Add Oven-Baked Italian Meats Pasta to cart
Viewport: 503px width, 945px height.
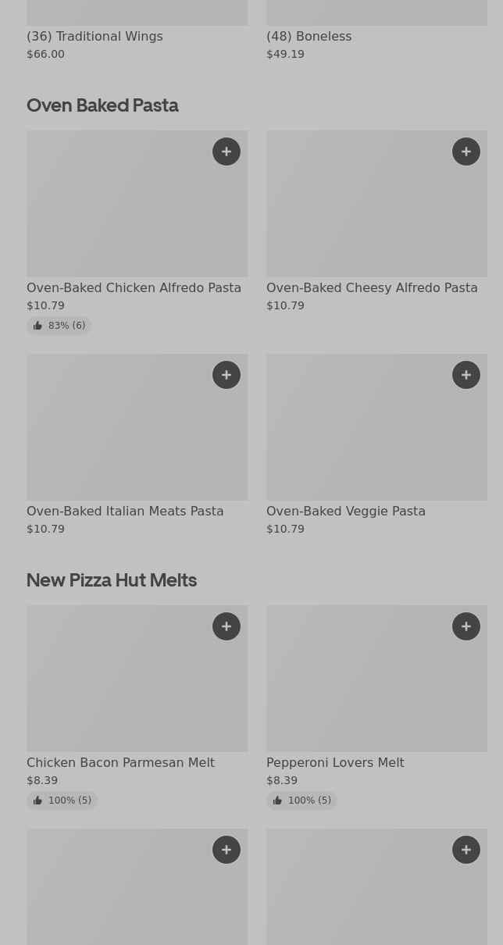click(x=227, y=375)
